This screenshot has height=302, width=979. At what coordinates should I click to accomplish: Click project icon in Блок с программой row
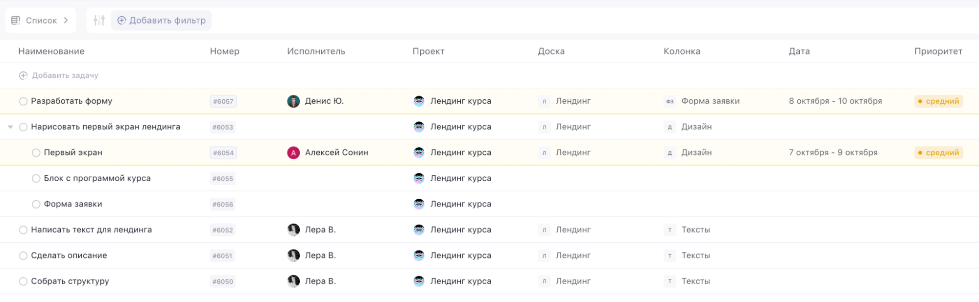pos(419,178)
